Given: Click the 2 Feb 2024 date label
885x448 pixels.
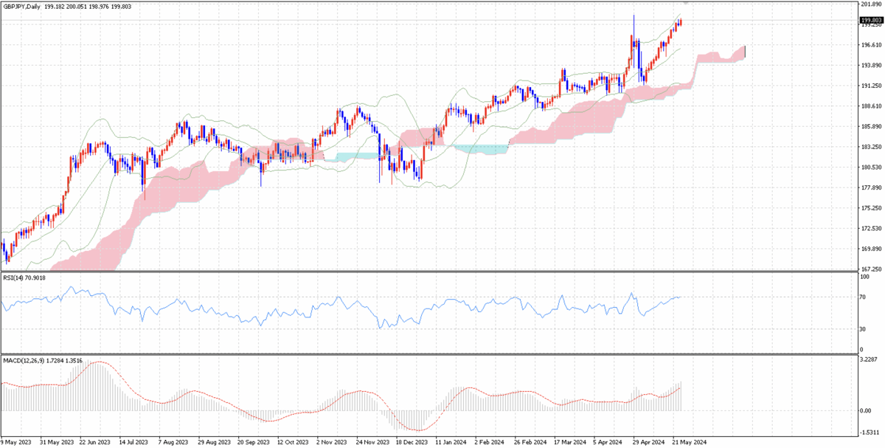Looking at the screenshot, I should tap(490, 443).
